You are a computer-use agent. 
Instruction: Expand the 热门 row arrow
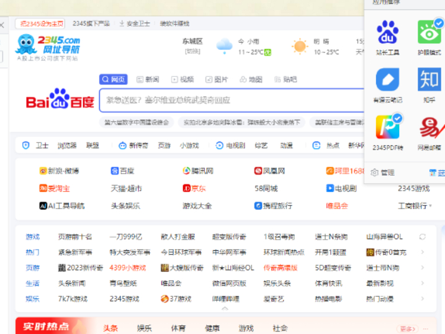pos(423,252)
